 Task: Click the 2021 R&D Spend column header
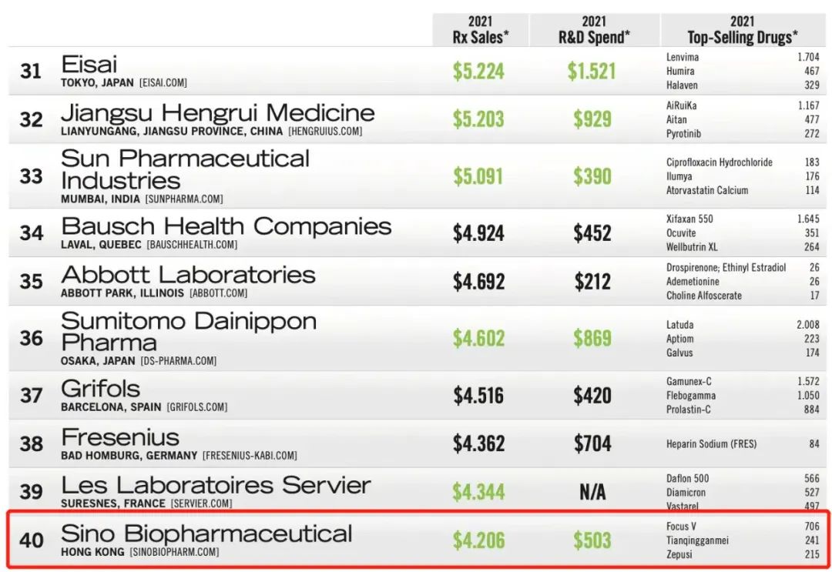[x=594, y=29]
